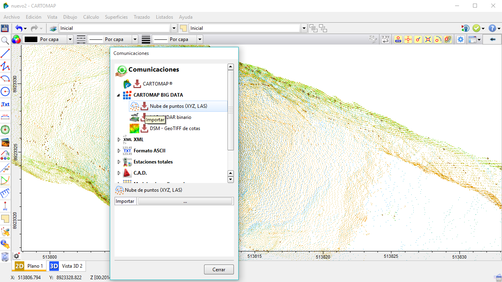
Task: Expand the C.A.D. tree node
Action: coord(119,173)
